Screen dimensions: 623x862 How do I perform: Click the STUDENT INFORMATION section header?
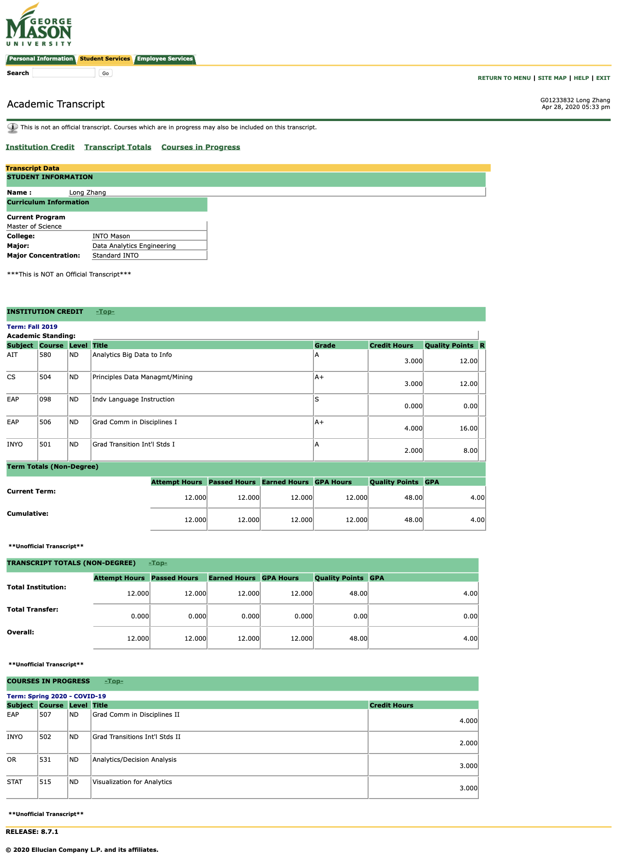[x=246, y=180]
